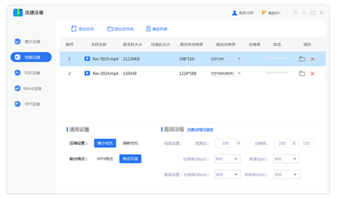Click the 迅捷压缩 app logo icon
The height and width of the screenshot is (199, 337).
pos(18,13)
